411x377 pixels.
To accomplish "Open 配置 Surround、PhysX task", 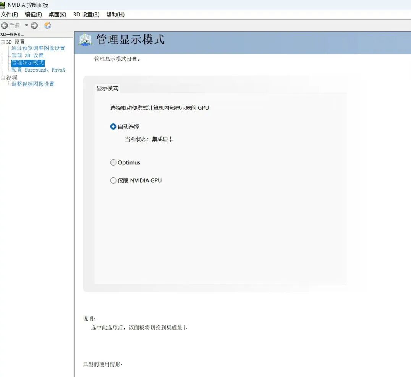I will pos(38,70).
